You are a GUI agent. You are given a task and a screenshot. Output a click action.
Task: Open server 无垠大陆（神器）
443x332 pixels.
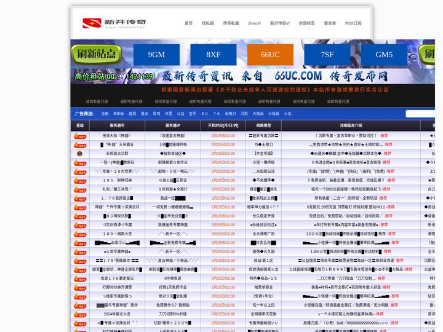tap(117, 136)
